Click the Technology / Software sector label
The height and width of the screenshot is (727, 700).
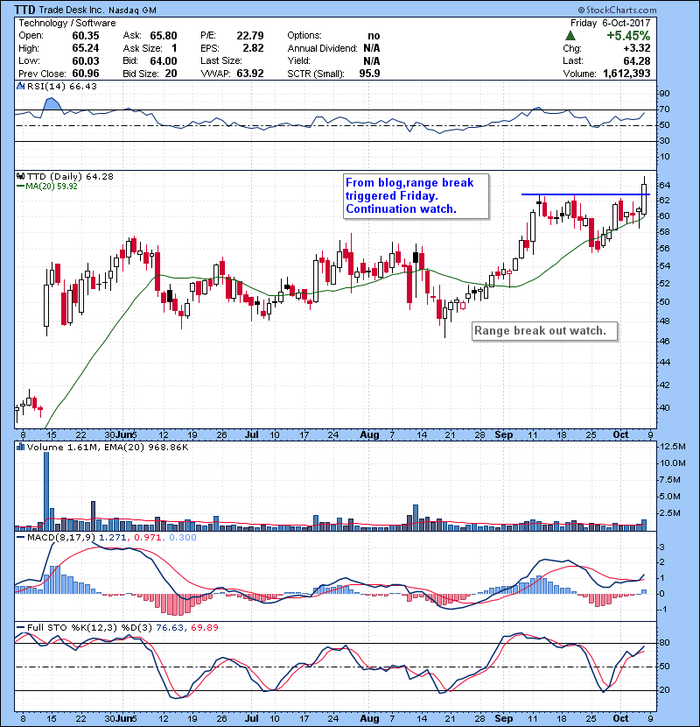coord(60,23)
